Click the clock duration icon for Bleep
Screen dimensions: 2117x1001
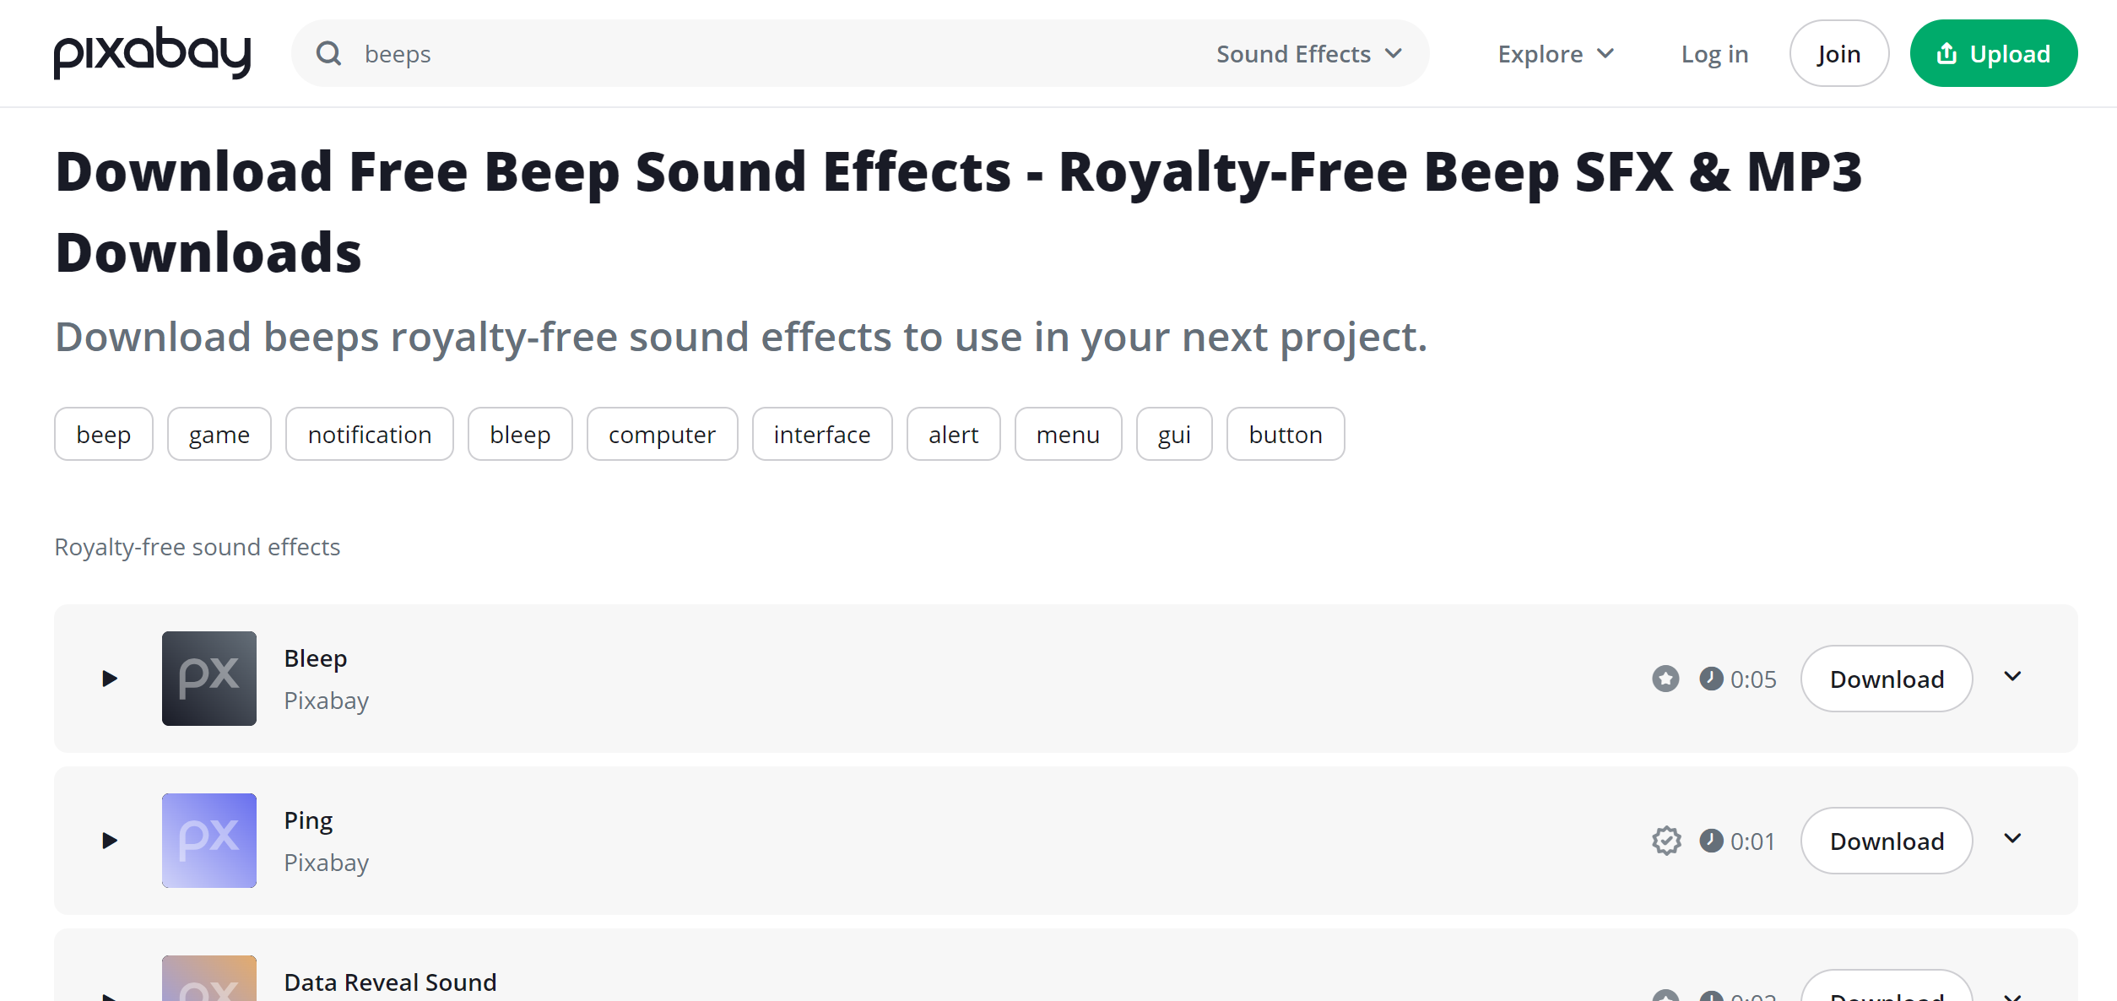coord(1711,679)
